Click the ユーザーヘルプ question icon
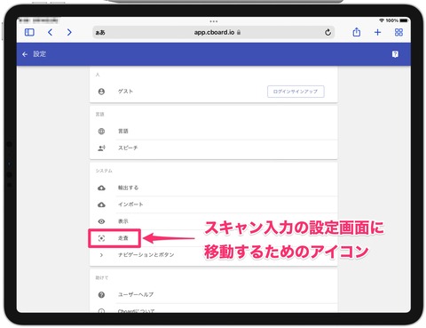Image resolution: width=426 pixels, height=328 pixels. 101,295
